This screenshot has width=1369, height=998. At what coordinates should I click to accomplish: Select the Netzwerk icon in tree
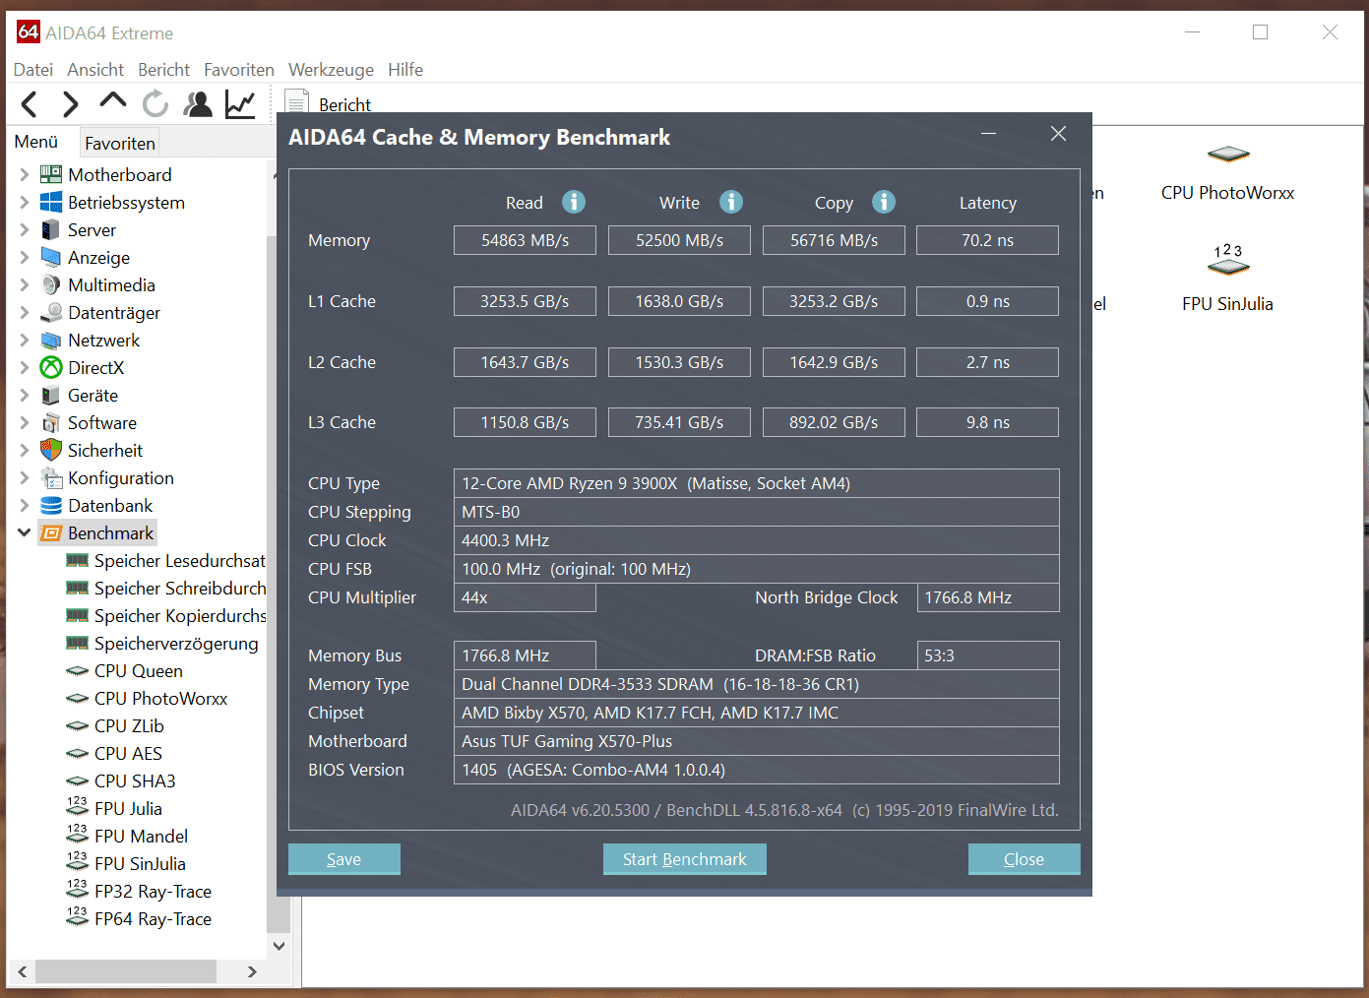[51, 340]
